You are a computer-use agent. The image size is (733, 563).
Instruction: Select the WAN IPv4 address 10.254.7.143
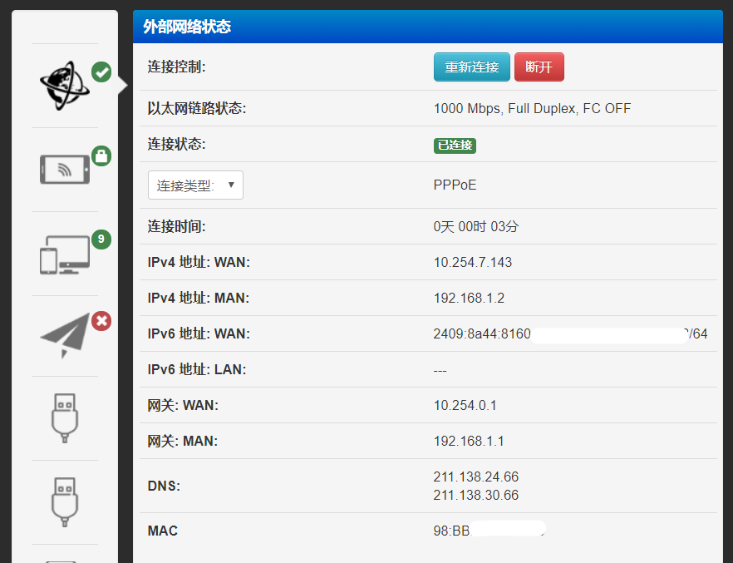[x=473, y=262]
